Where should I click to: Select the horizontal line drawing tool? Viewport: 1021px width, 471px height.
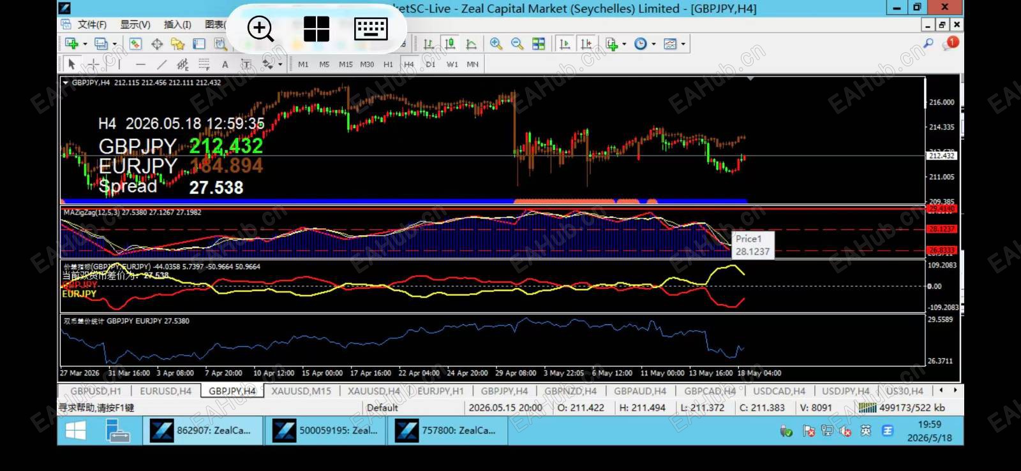pos(140,64)
